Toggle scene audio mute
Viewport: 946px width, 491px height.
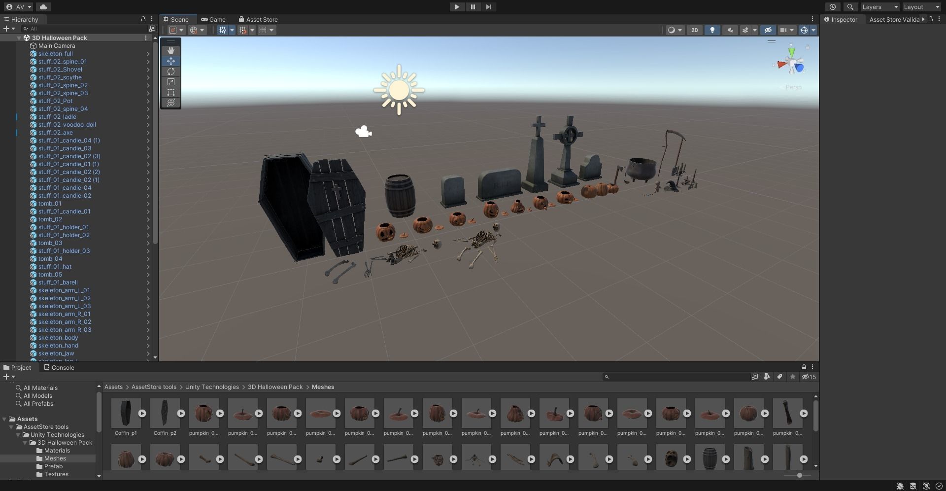click(x=730, y=30)
